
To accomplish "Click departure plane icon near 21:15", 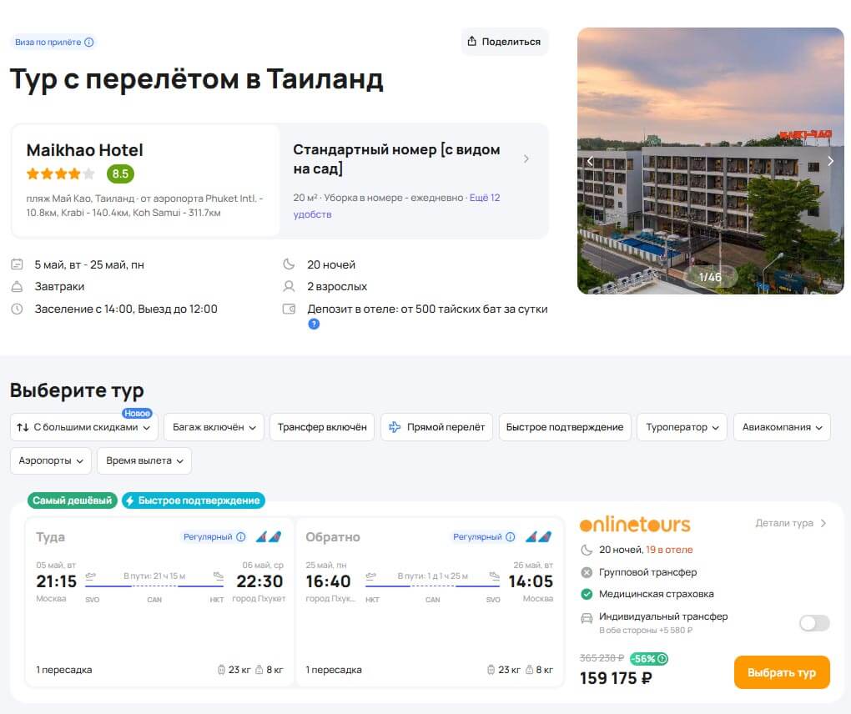I will [91, 576].
